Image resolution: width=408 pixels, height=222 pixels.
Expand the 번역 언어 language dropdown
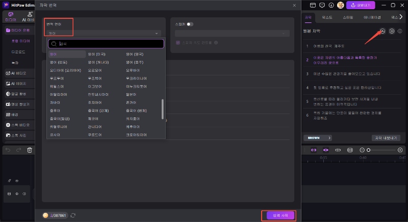tap(103, 34)
